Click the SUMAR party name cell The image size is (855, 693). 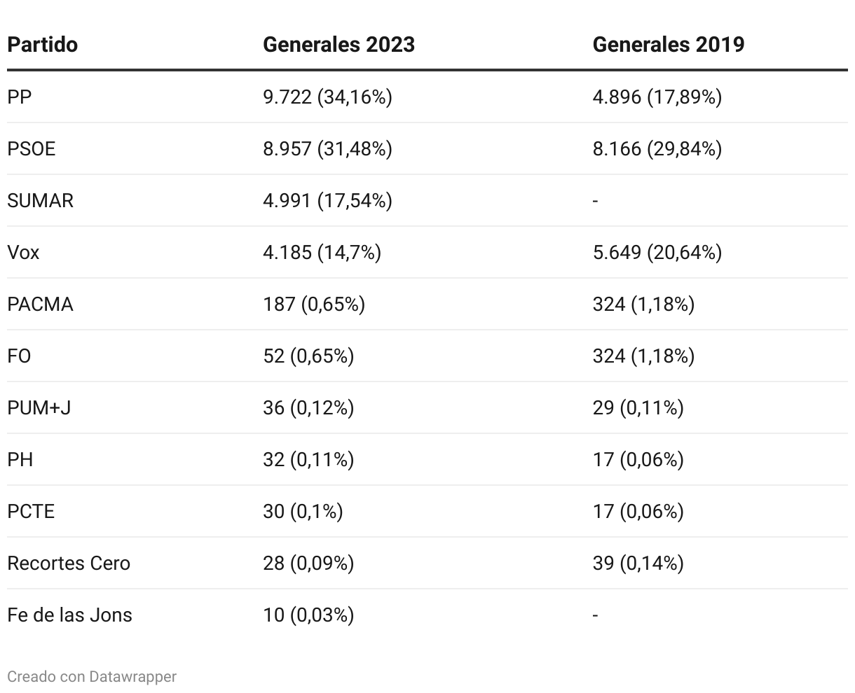(x=40, y=200)
